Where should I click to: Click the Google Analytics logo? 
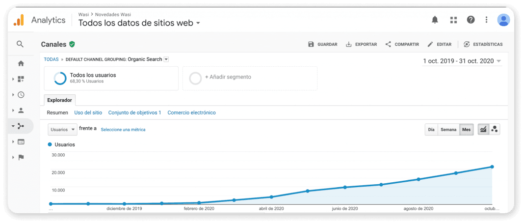click(19, 20)
